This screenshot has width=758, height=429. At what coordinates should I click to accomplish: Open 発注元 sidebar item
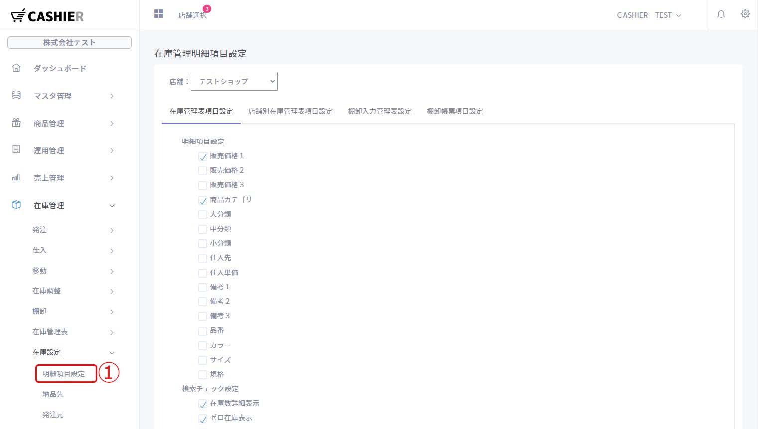[x=53, y=414]
